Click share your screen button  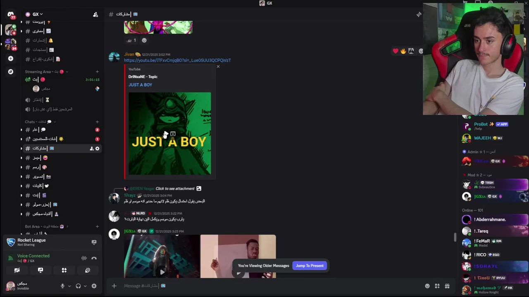coord(41,270)
